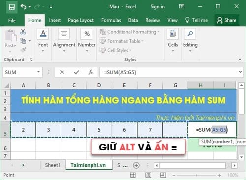Viewport: 246px width, 180px height.
Task: Open Cell Styles gallery
Action: point(116,50)
